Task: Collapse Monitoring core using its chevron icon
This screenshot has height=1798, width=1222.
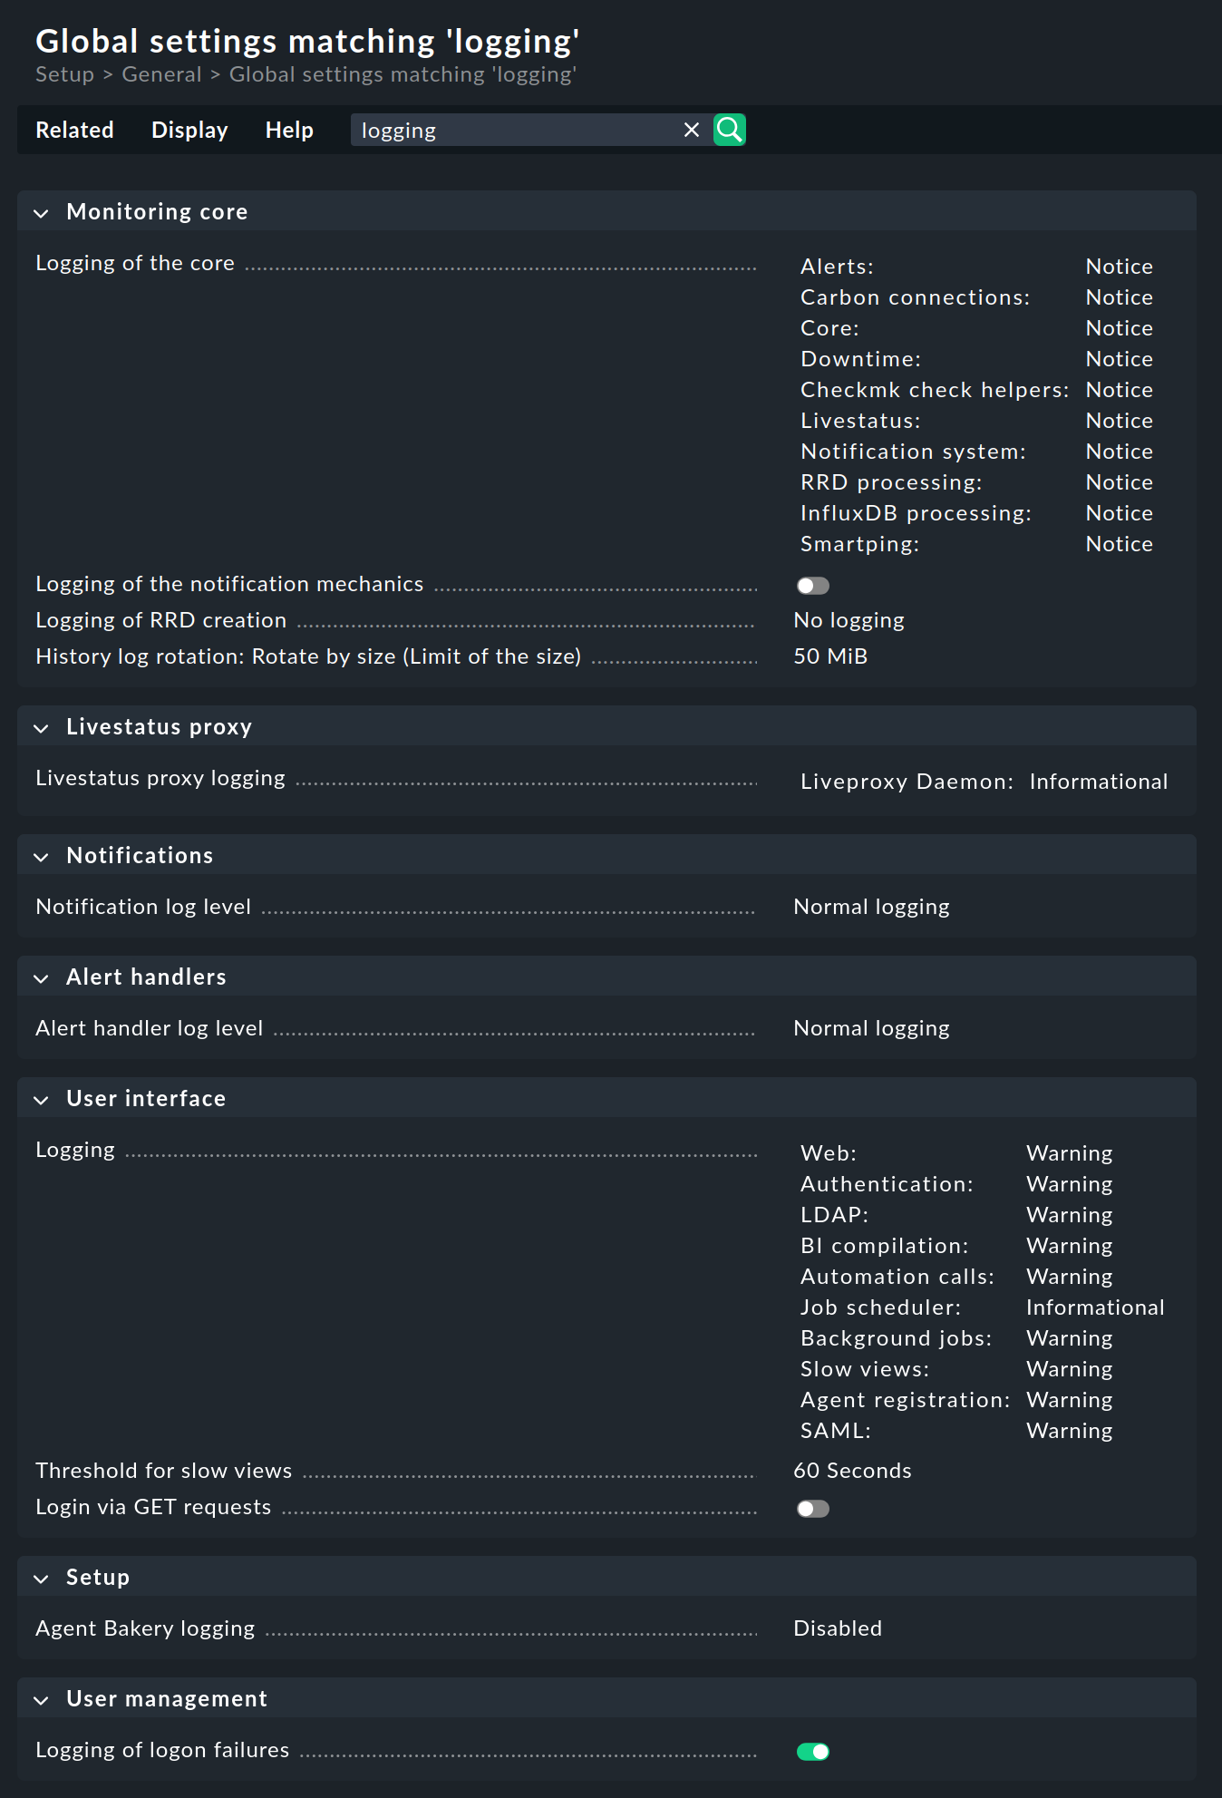Action: pos(41,213)
